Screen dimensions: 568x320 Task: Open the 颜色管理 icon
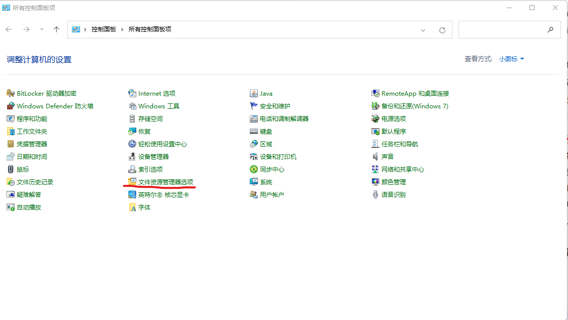(x=375, y=182)
